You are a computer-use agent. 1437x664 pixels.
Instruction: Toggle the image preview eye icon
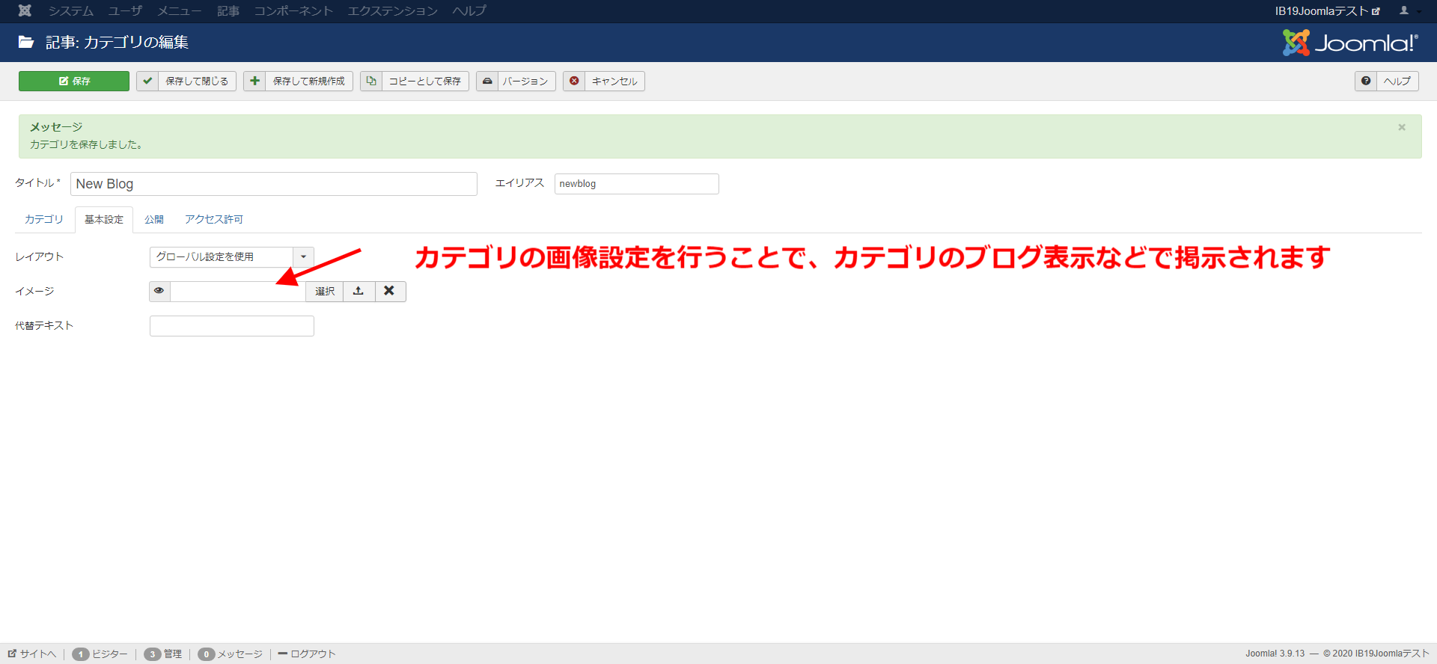[159, 291]
